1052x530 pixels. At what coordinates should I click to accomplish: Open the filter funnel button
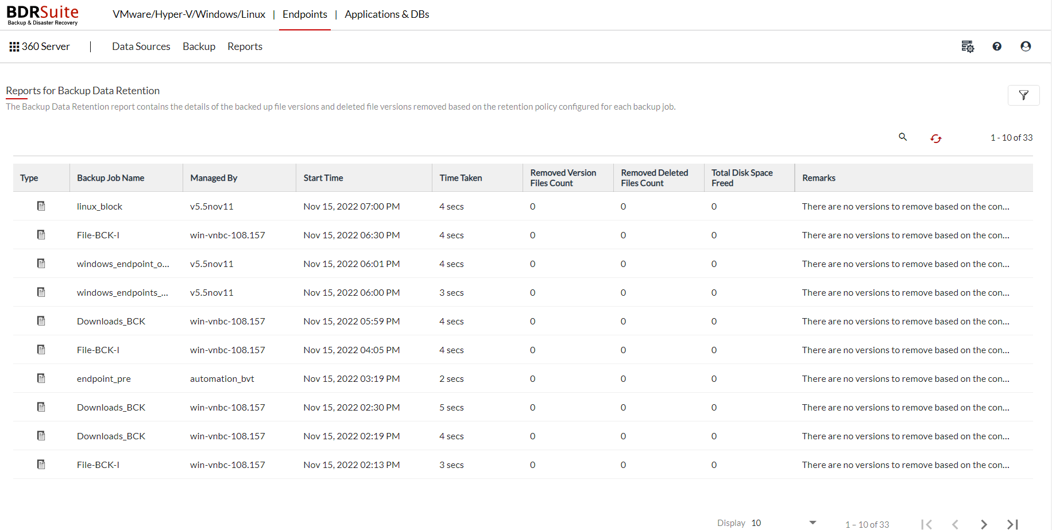pos(1023,95)
